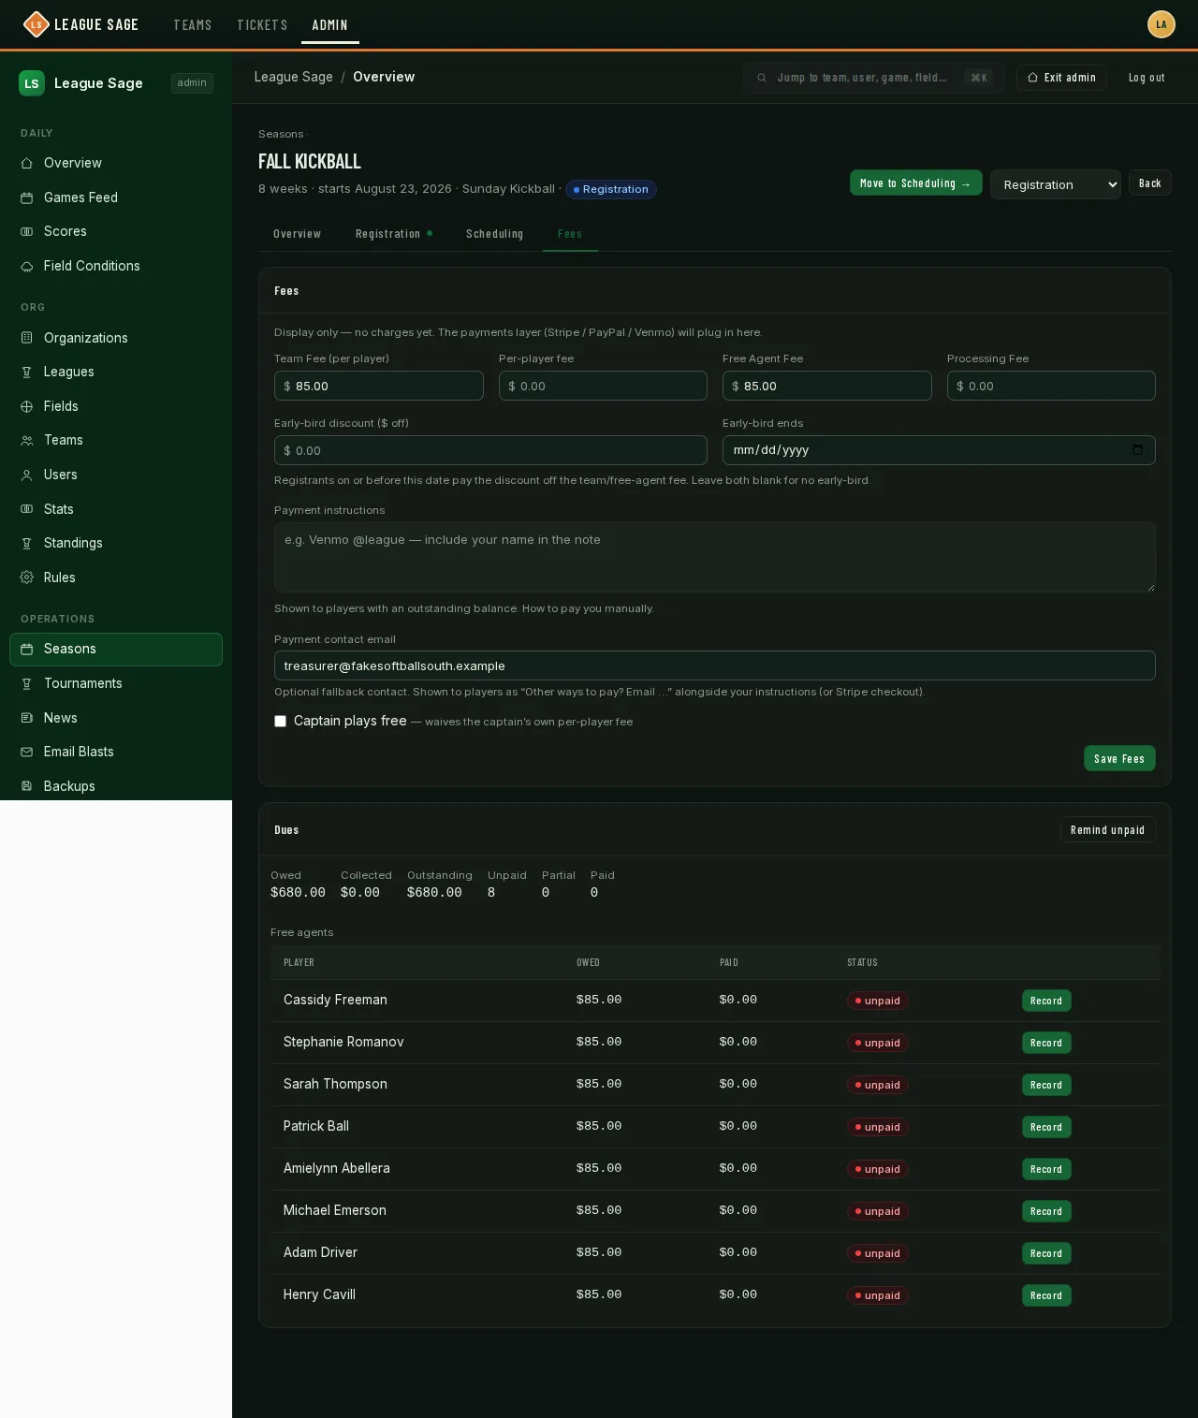Open the Teams top navigation item
This screenshot has width=1198, height=1418.
point(193,24)
